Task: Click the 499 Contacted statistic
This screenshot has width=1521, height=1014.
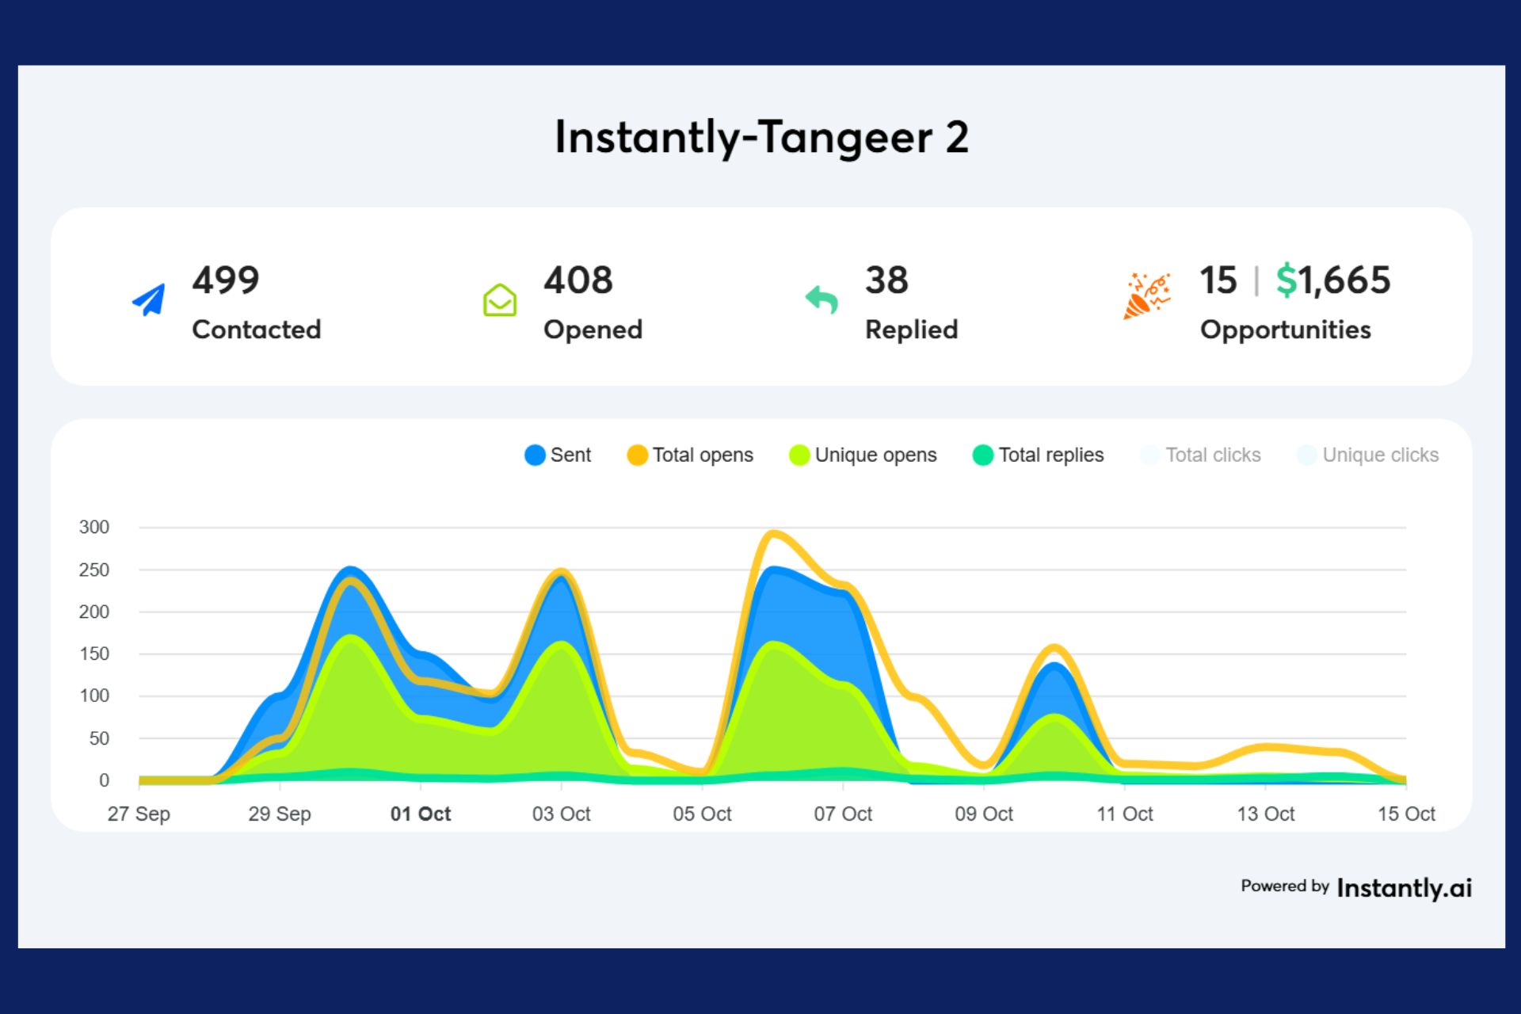Action: [226, 280]
